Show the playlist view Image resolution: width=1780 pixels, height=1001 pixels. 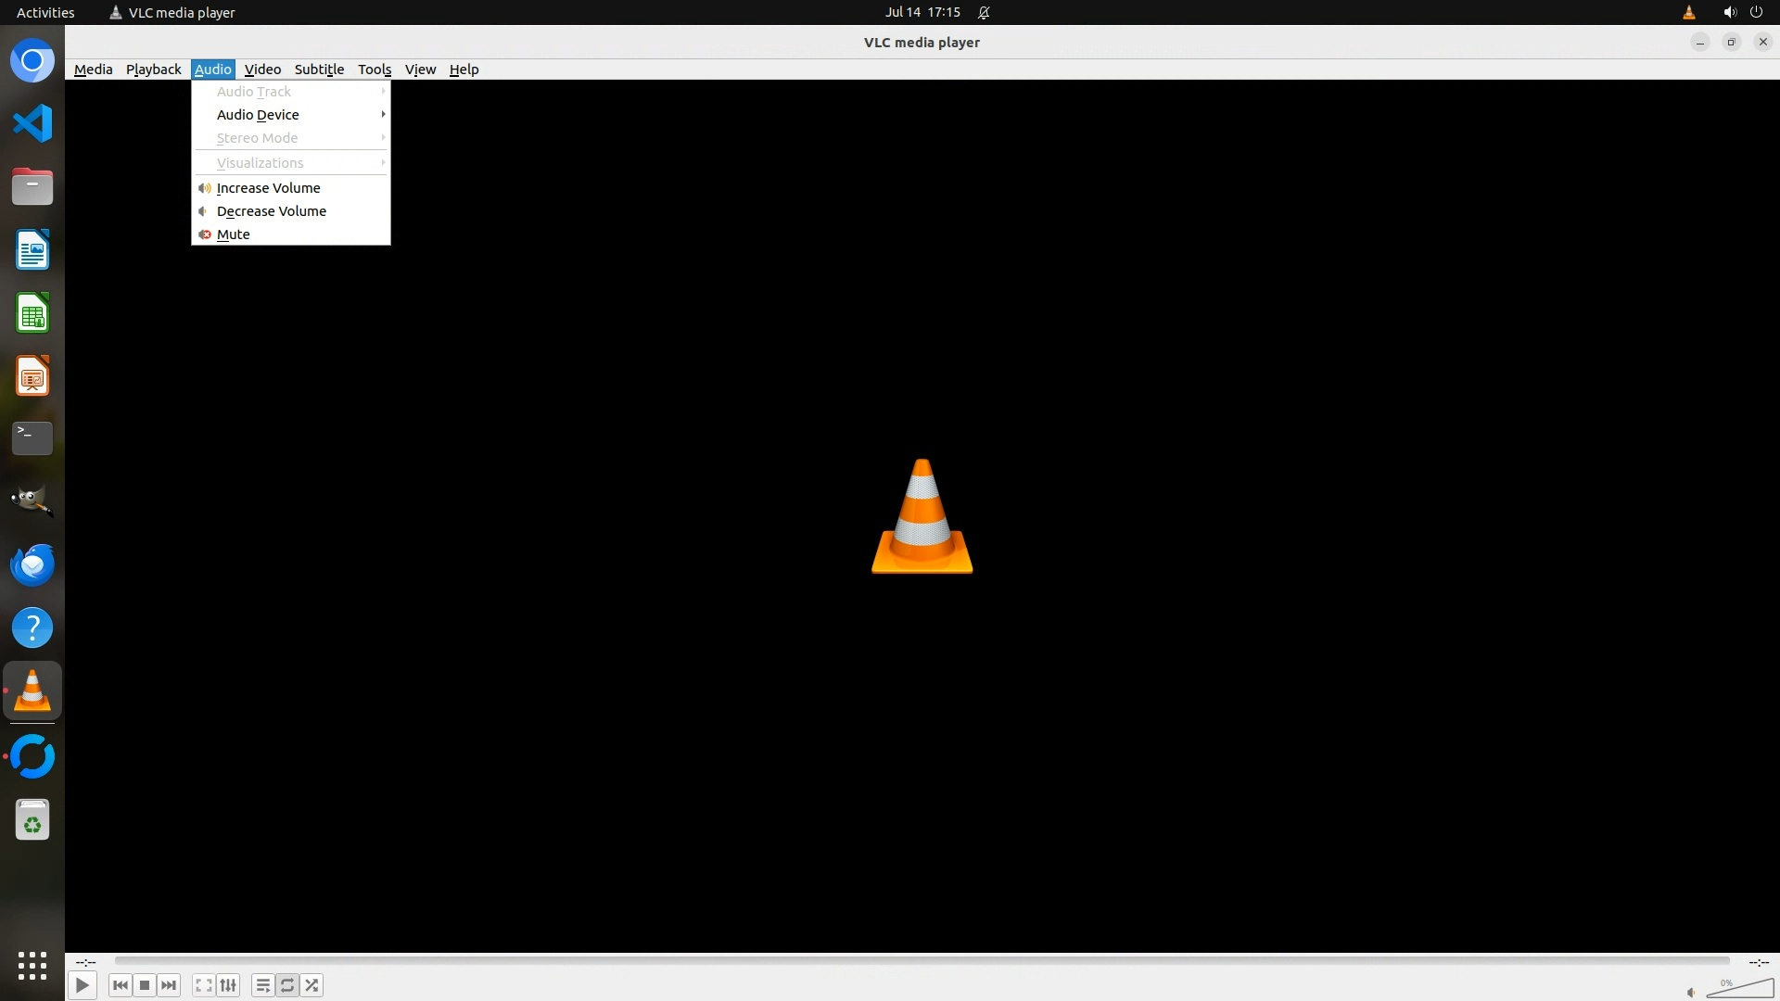(x=263, y=985)
